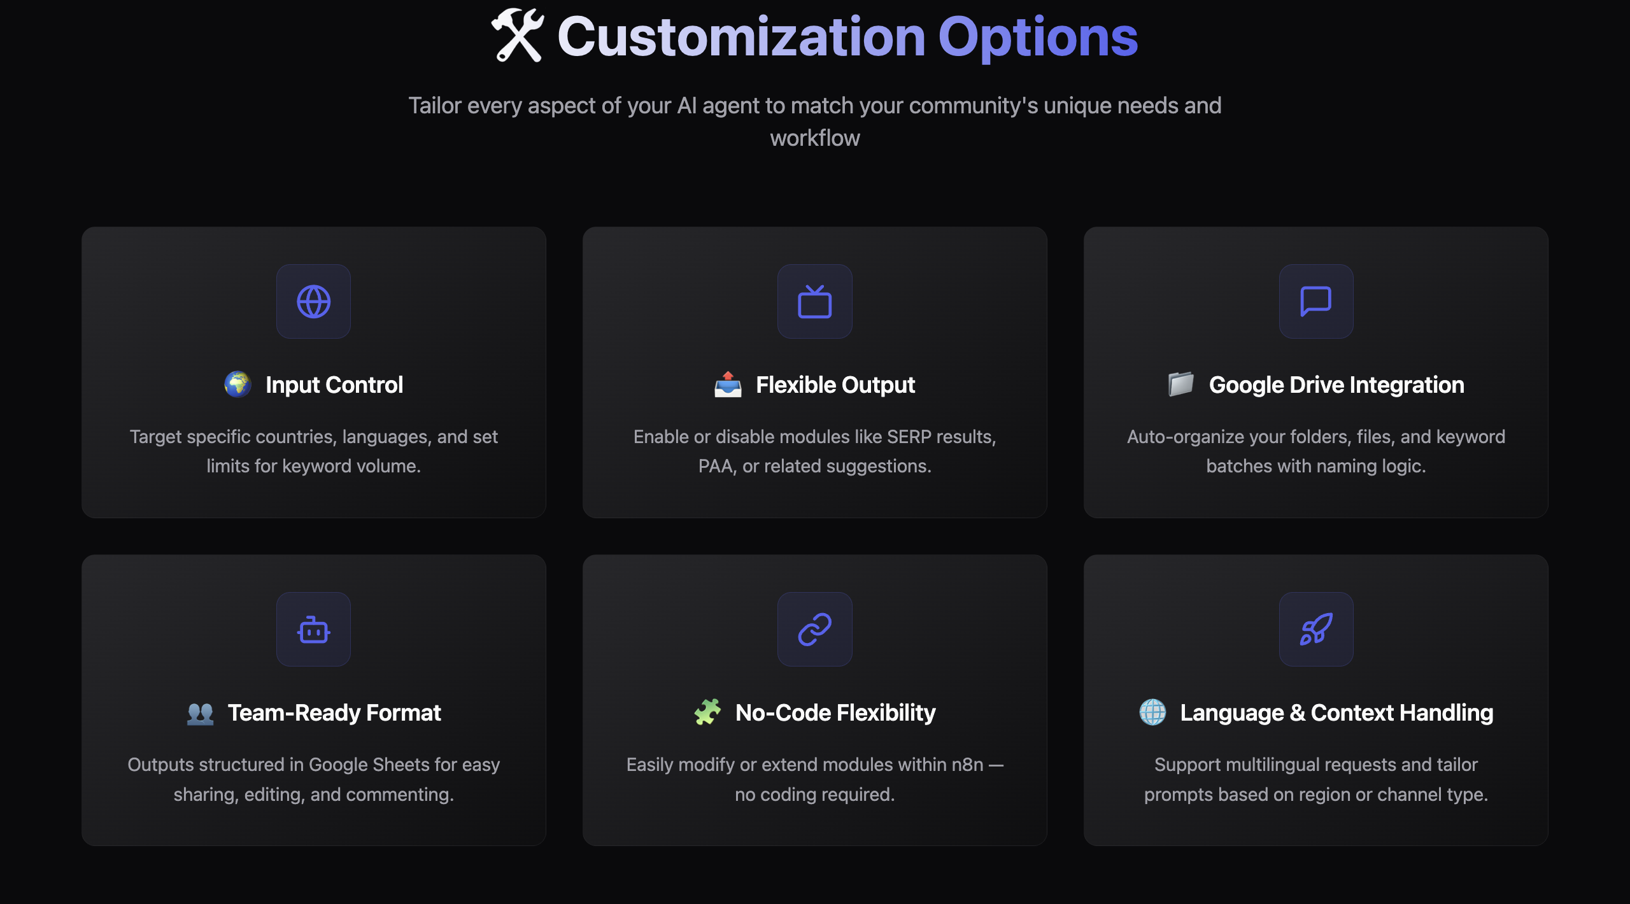Click the folder emoji beside Google Drive Integration
The image size is (1630, 904).
coord(1181,385)
